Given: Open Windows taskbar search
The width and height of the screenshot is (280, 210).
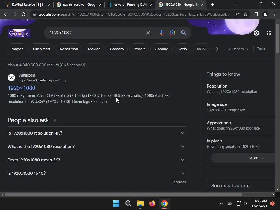Looking at the screenshot, I should tap(128, 203).
